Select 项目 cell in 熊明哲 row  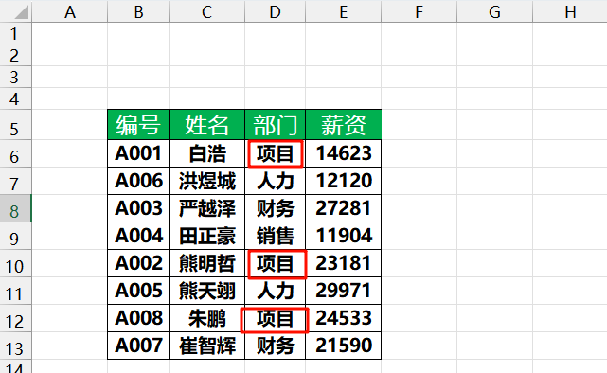point(275,263)
